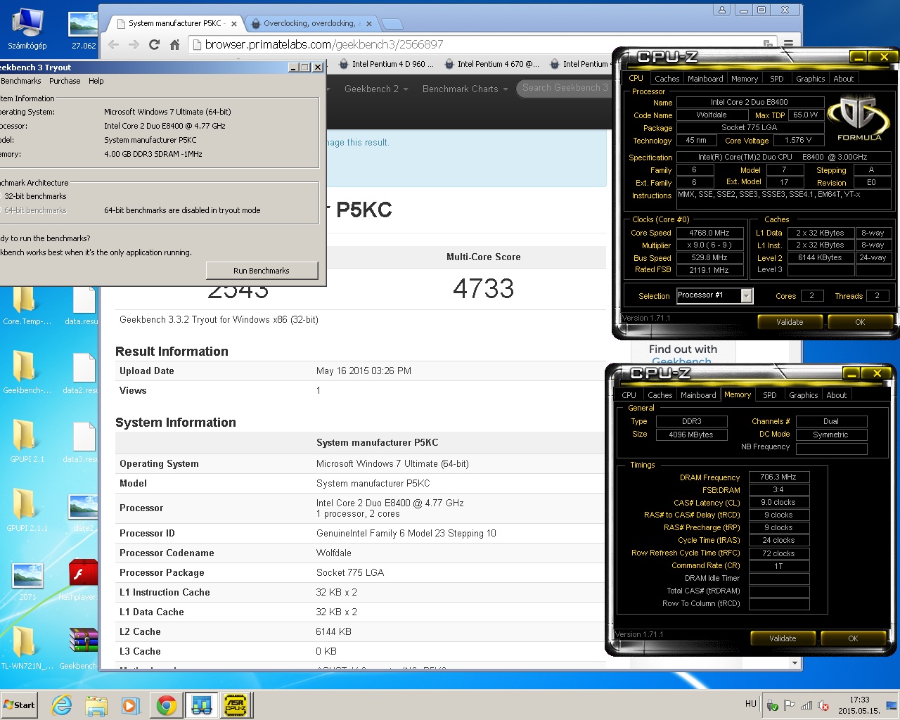
Task: Go back using Chrome's back arrow
Action: tap(114, 44)
